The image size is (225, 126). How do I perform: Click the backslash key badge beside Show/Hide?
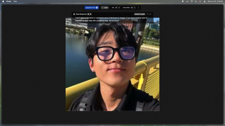click(135, 8)
